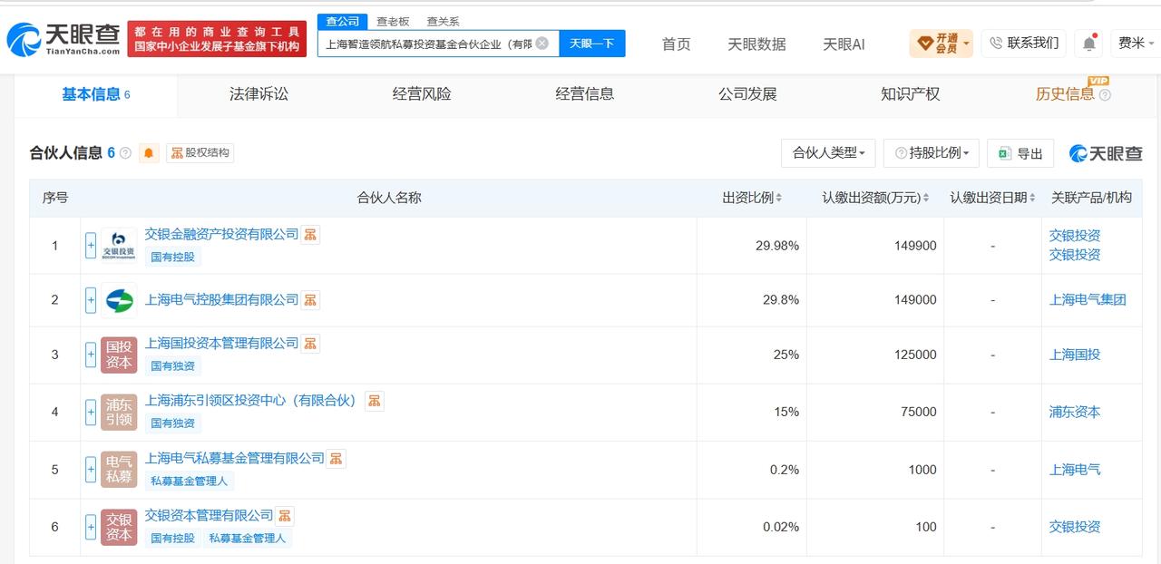Expand row 1 with the plus toggle
Screen dimensions: 1161x564
91,246
